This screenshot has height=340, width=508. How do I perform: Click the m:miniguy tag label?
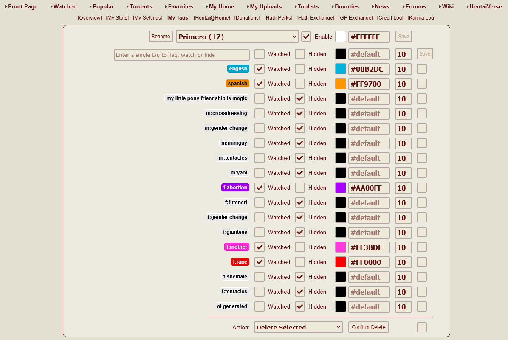(234, 143)
